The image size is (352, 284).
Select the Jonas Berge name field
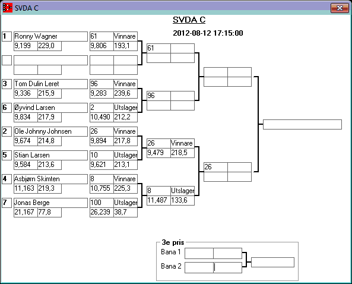[x=50, y=203]
